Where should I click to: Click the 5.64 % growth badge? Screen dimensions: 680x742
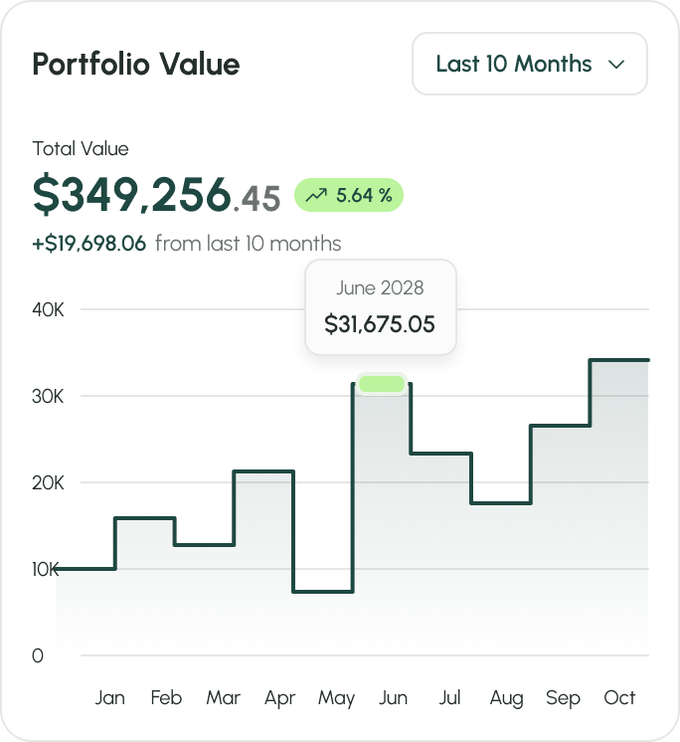(x=349, y=196)
